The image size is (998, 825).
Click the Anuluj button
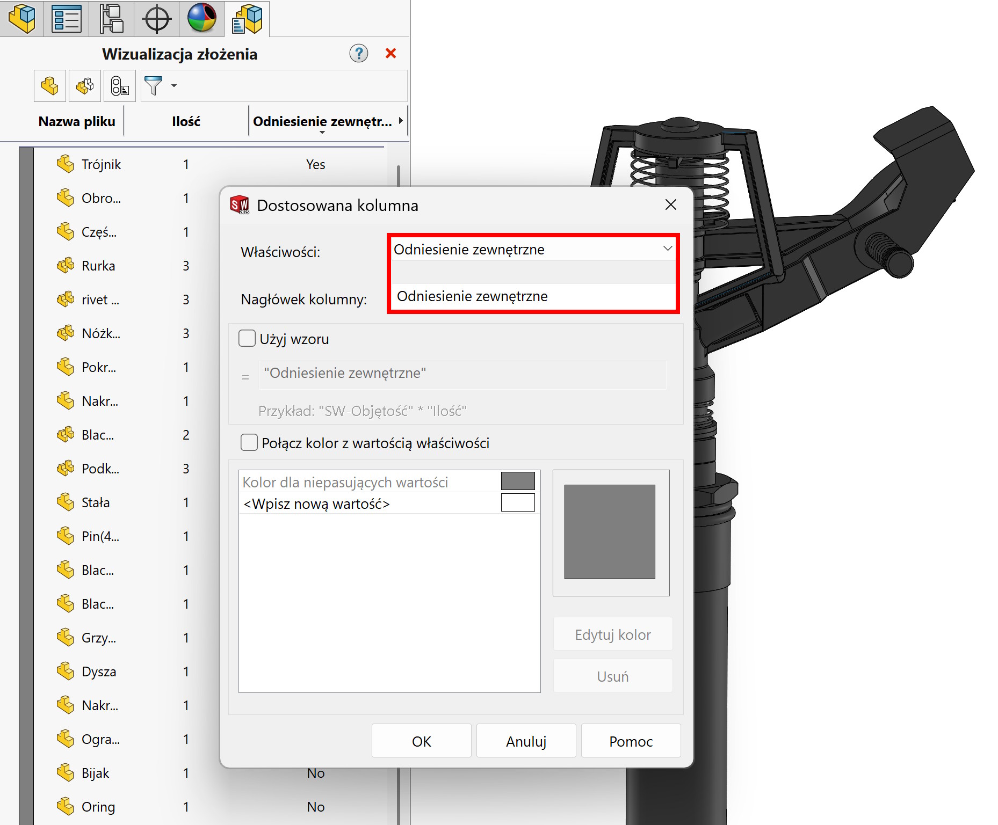(526, 741)
